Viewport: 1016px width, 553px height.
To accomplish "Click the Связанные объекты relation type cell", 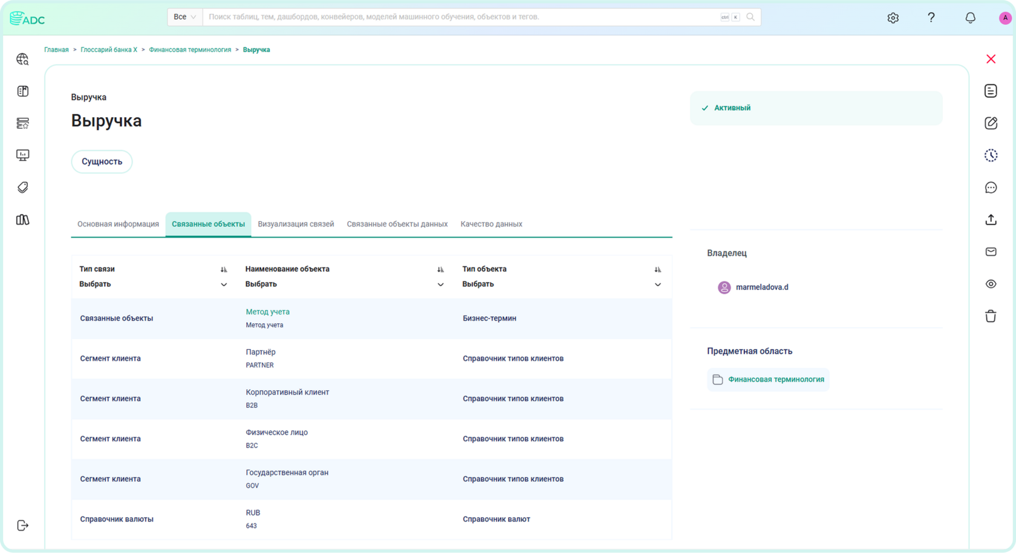I will tap(116, 319).
